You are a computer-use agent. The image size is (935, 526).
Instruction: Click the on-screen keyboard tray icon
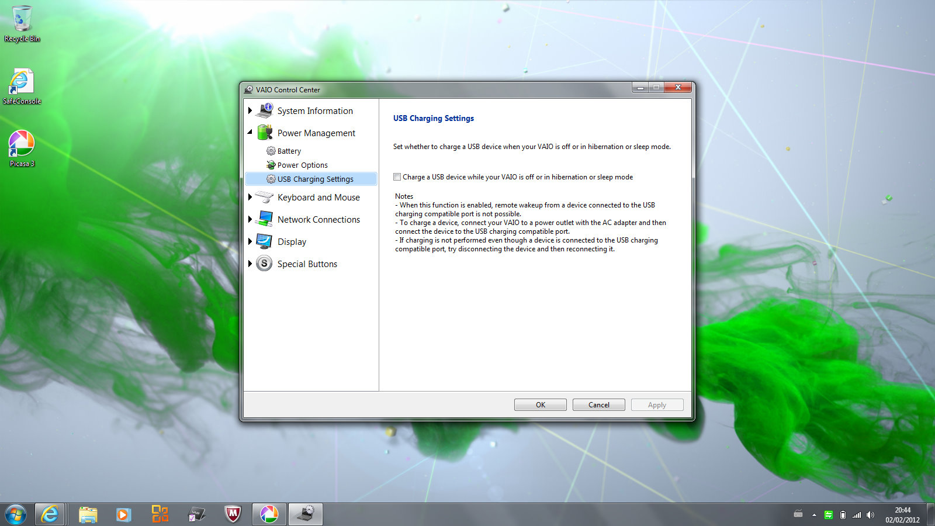click(798, 514)
